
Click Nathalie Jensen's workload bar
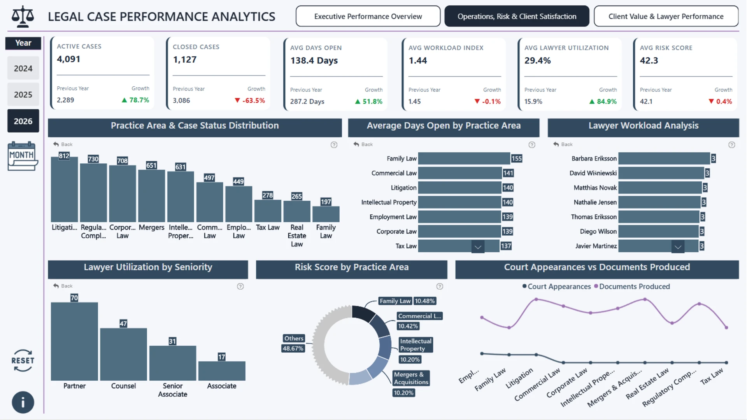point(659,202)
